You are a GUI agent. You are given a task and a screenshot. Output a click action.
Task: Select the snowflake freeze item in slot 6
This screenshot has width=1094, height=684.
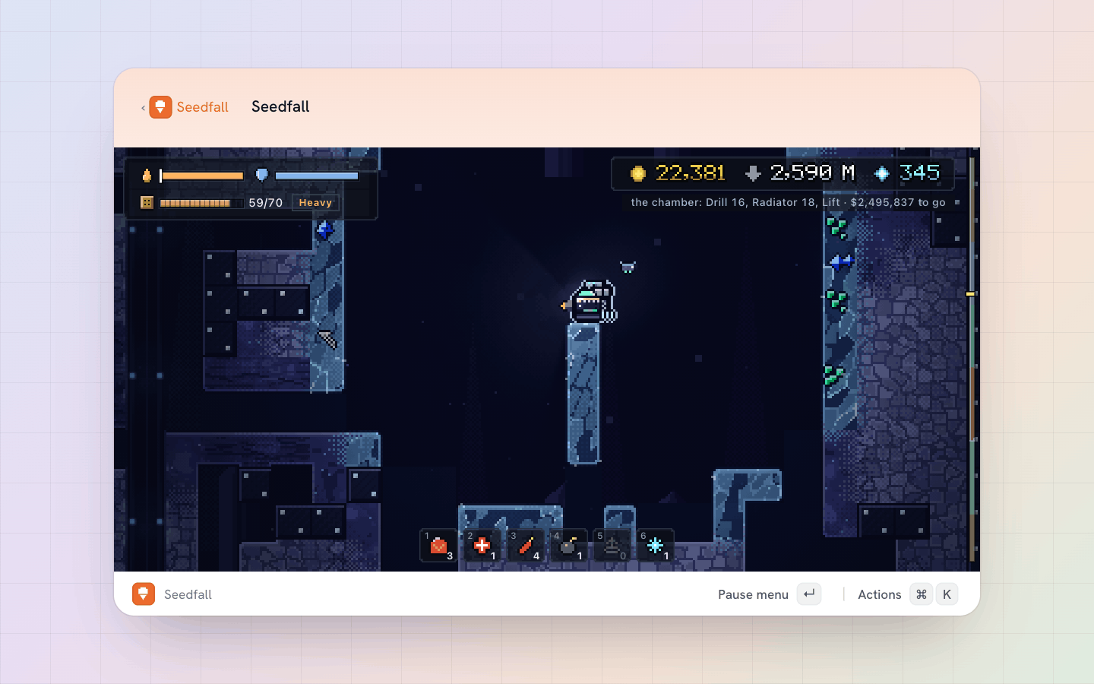pyautogui.click(x=655, y=545)
